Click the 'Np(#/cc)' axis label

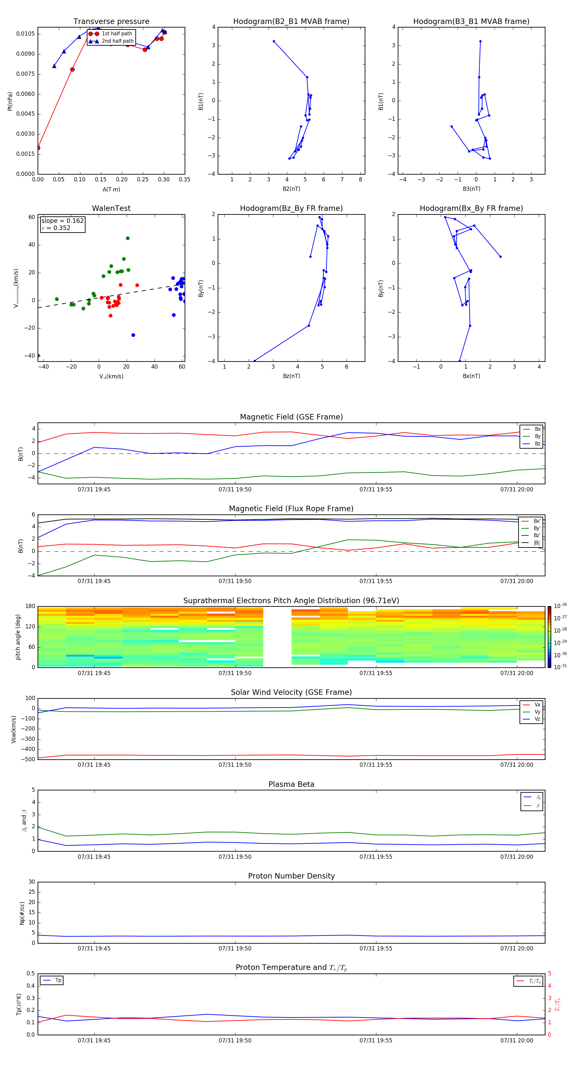click(22, 913)
